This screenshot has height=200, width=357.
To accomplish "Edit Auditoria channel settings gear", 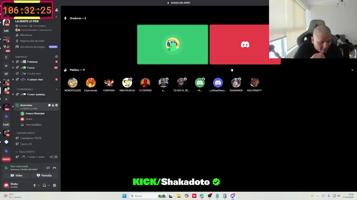I will point(56,105).
